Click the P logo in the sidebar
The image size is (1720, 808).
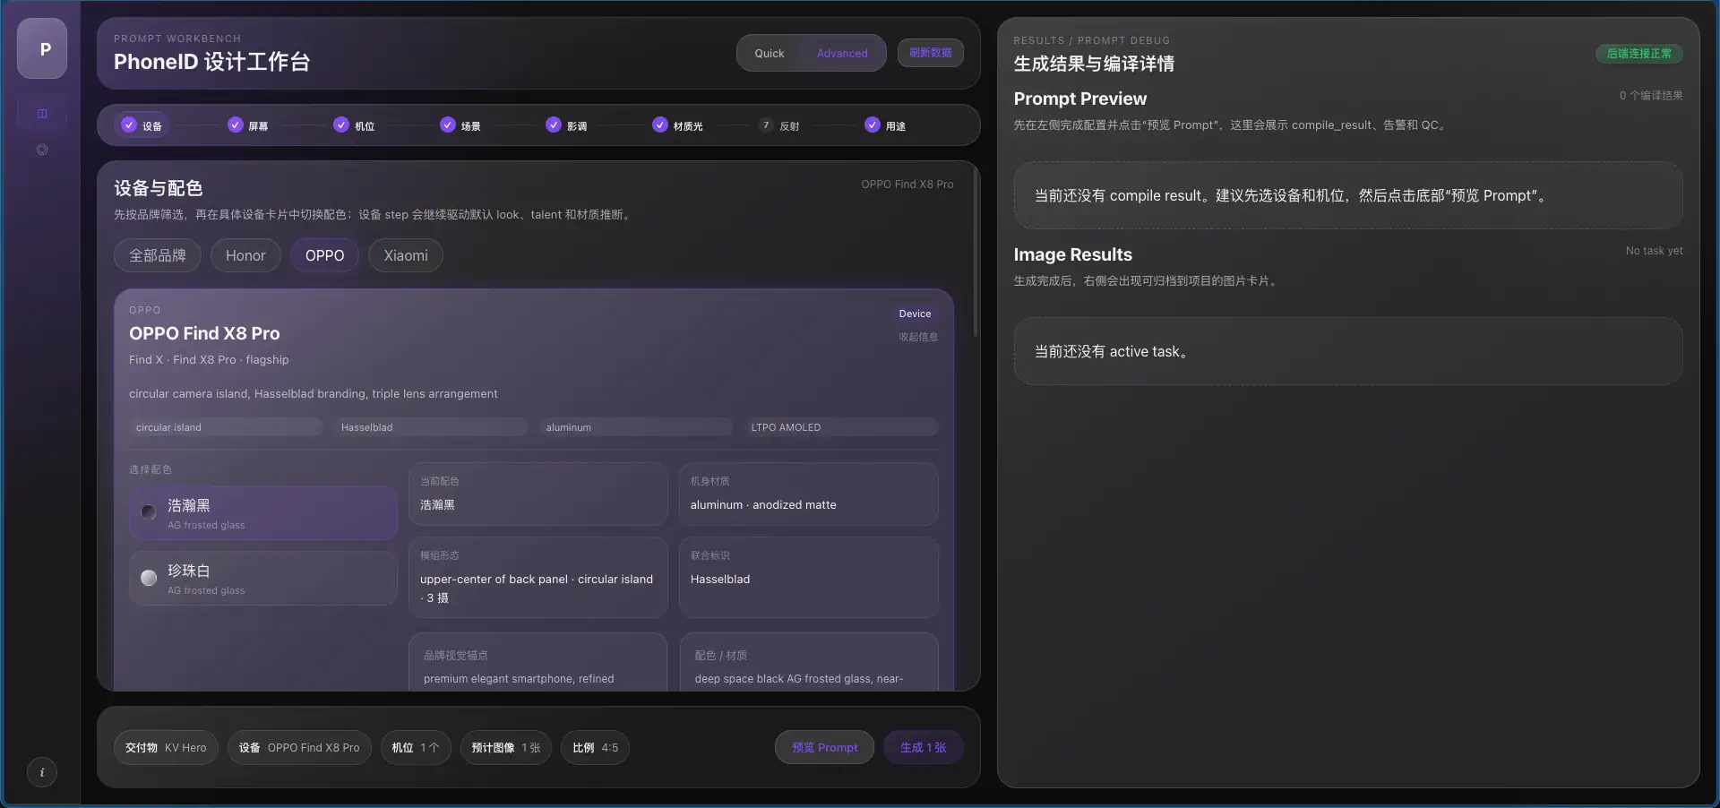tap(42, 48)
